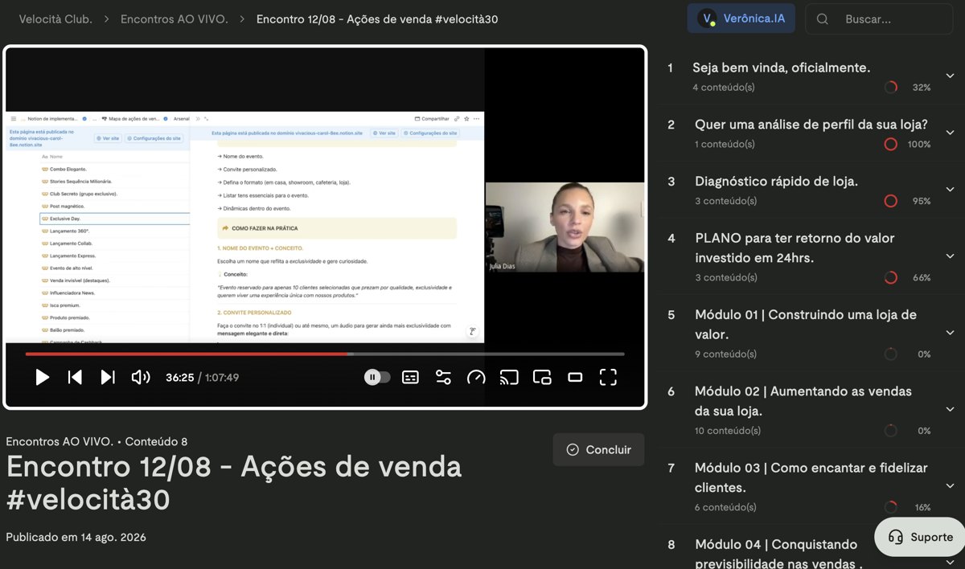Screen dimensions: 965x569
Task: Select Quer uma análise de perfil module title
Action: [811, 125]
